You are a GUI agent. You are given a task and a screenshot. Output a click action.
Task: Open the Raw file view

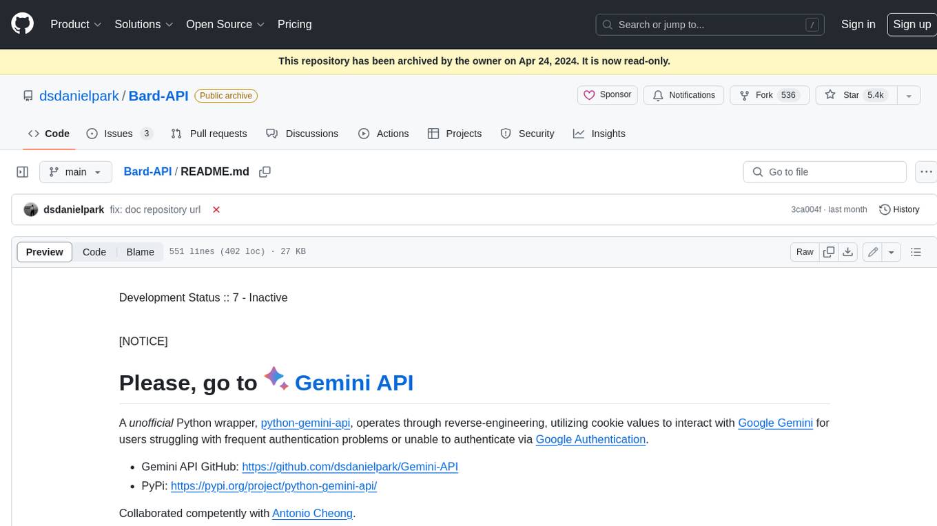coord(805,252)
